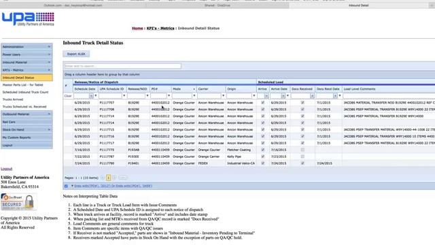Sort by Carrier column header

pyautogui.click(x=211, y=89)
